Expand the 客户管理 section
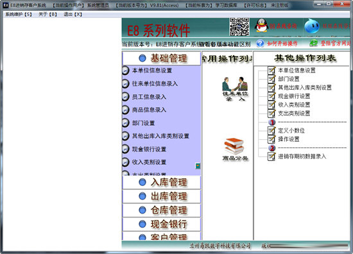Image resolution: width=353 pixels, height=254 pixels. coord(161,236)
